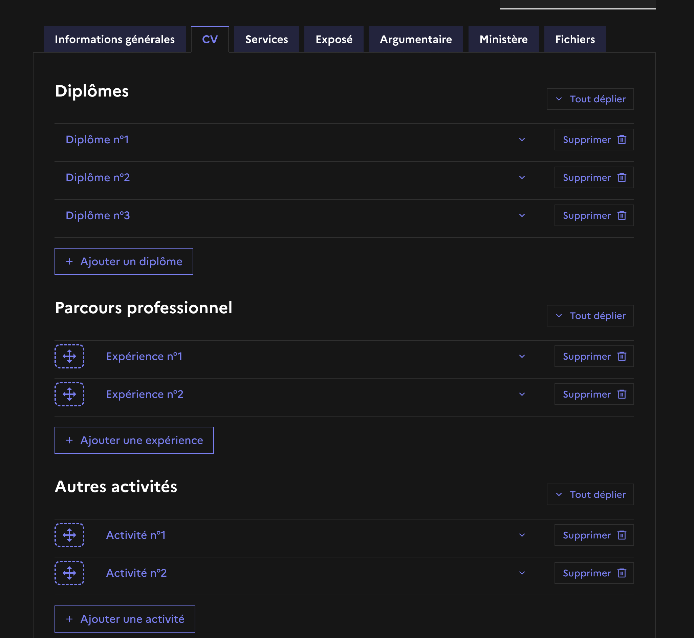The image size is (694, 638).
Task: Click Ajouter un diplôme button
Action: coord(124,261)
